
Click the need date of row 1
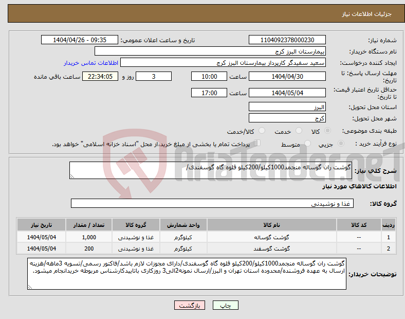(41, 237)
